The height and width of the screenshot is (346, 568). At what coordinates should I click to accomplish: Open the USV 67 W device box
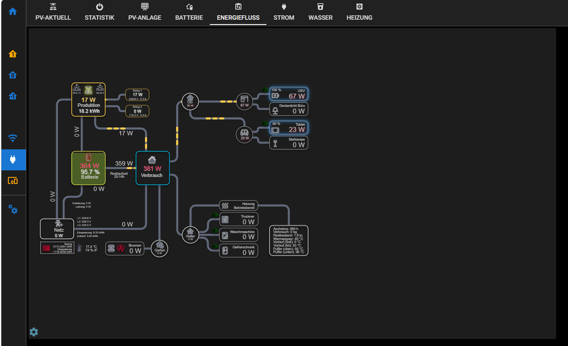289,94
